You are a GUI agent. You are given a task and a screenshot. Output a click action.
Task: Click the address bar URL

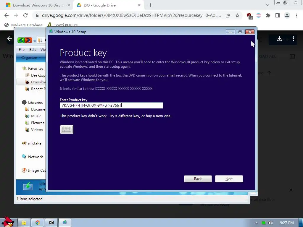point(131,15)
